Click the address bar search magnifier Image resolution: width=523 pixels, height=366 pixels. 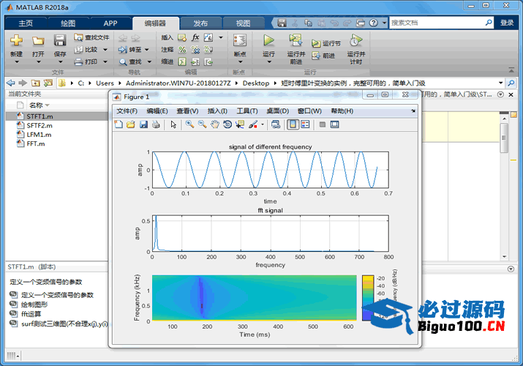511,83
